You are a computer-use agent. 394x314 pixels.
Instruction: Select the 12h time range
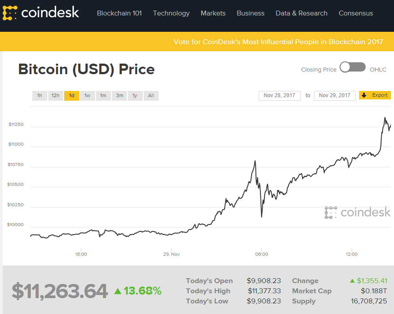(x=55, y=96)
